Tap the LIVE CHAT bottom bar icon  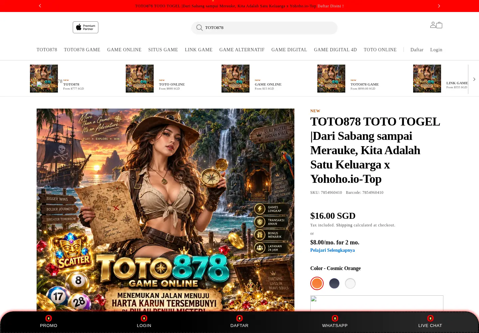[x=430, y=318]
